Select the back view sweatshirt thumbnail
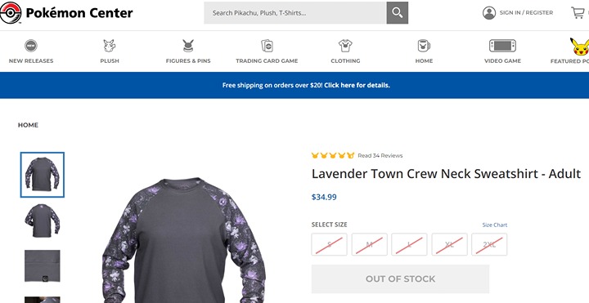 coord(42,221)
